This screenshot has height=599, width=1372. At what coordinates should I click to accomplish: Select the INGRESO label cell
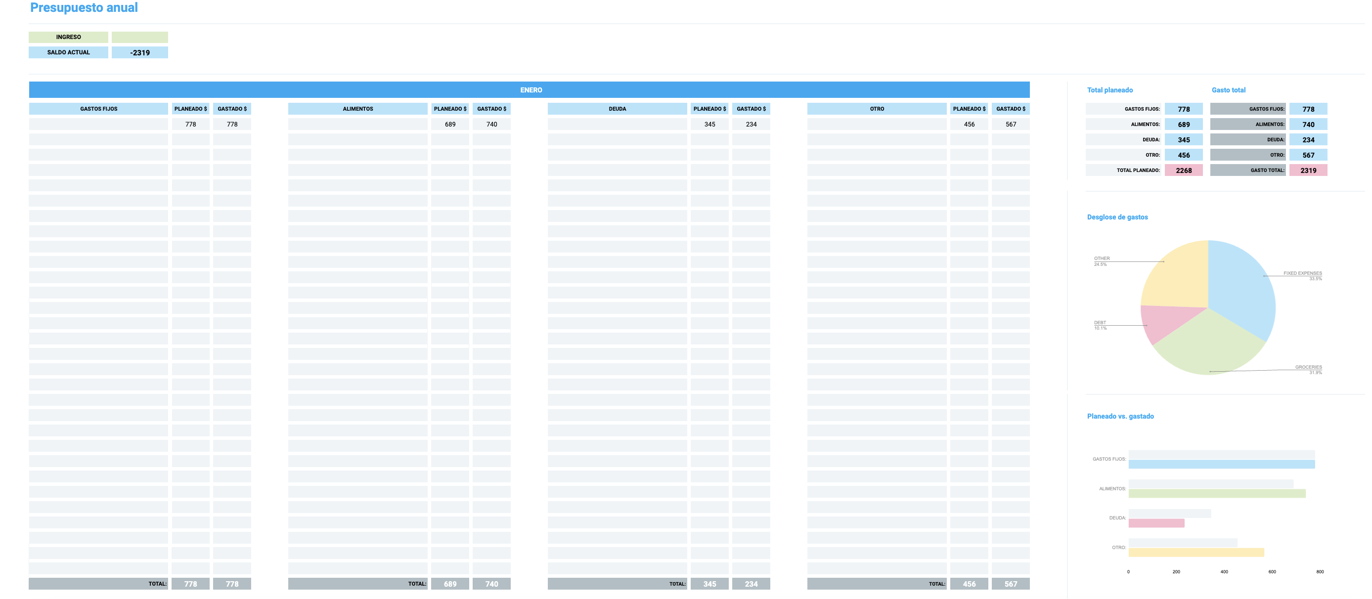coord(68,37)
